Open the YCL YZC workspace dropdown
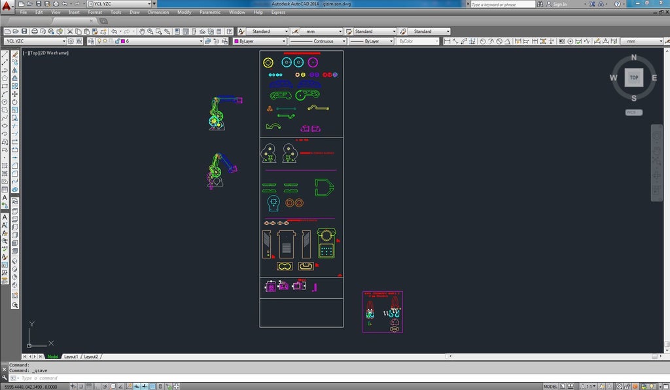Screen dimensions: 670x390 [x=120, y=4]
